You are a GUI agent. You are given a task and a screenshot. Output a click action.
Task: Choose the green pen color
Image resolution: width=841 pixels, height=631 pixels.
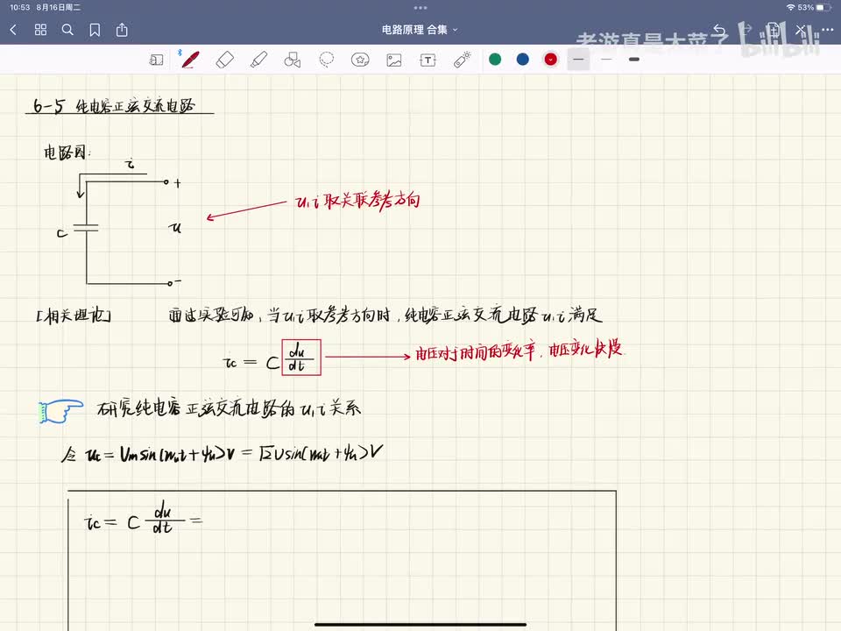tap(495, 59)
